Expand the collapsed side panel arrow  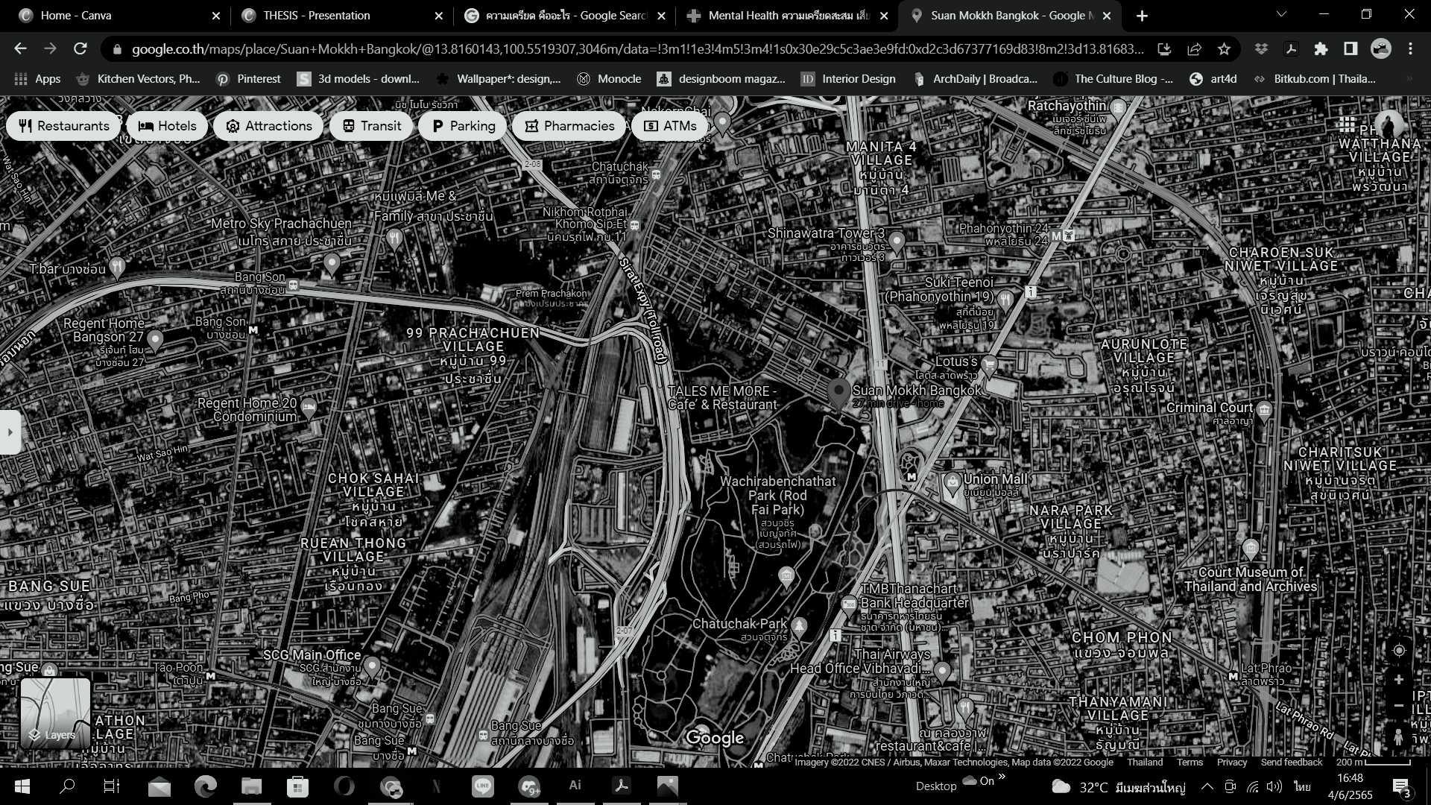pyautogui.click(x=10, y=432)
